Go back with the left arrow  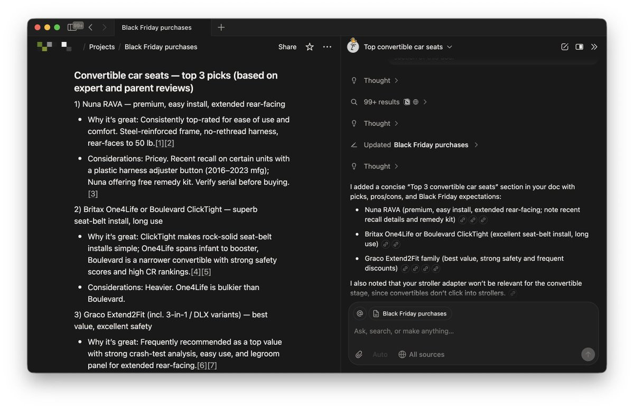coord(90,27)
